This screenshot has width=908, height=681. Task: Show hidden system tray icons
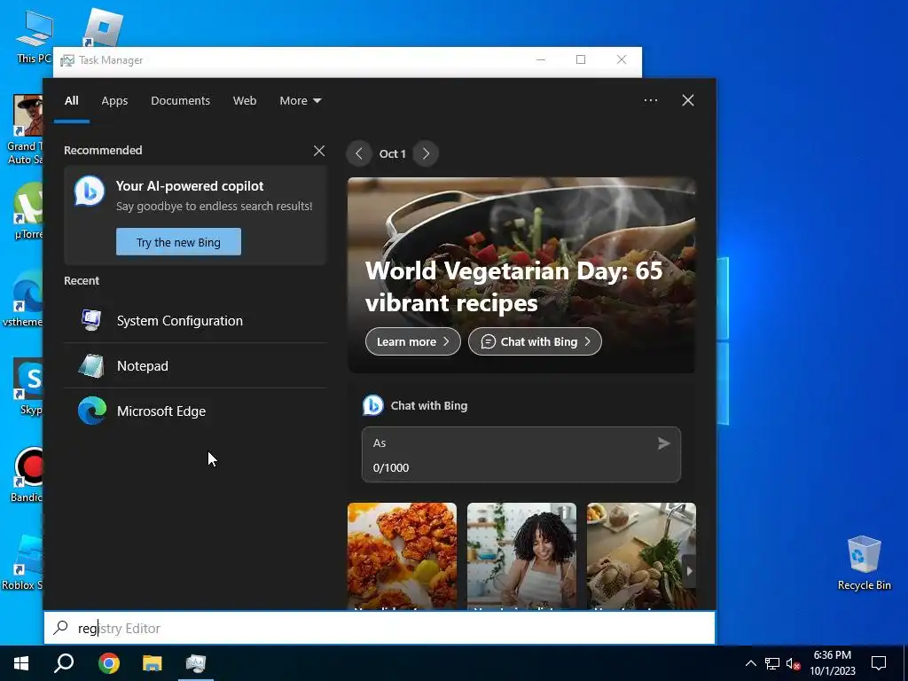750,663
